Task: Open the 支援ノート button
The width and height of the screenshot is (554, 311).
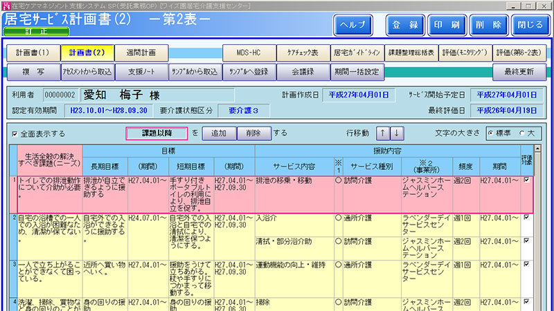Action: click(141, 72)
